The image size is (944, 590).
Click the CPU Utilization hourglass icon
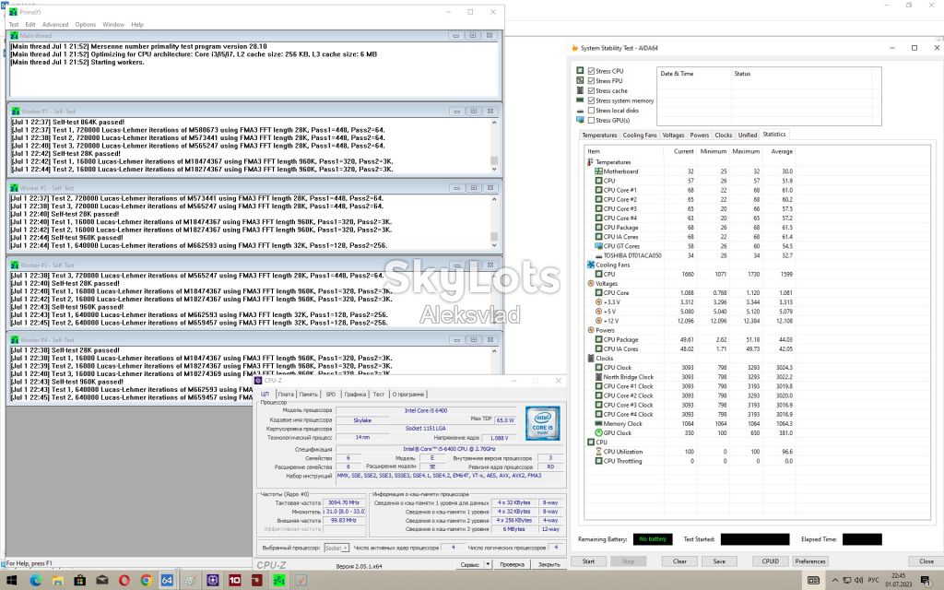[x=598, y=452]
